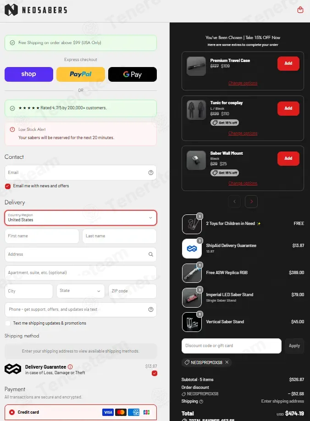Click the 2 Toys for Children thumbnail
310x421 pixels.
tap(192, 224)
